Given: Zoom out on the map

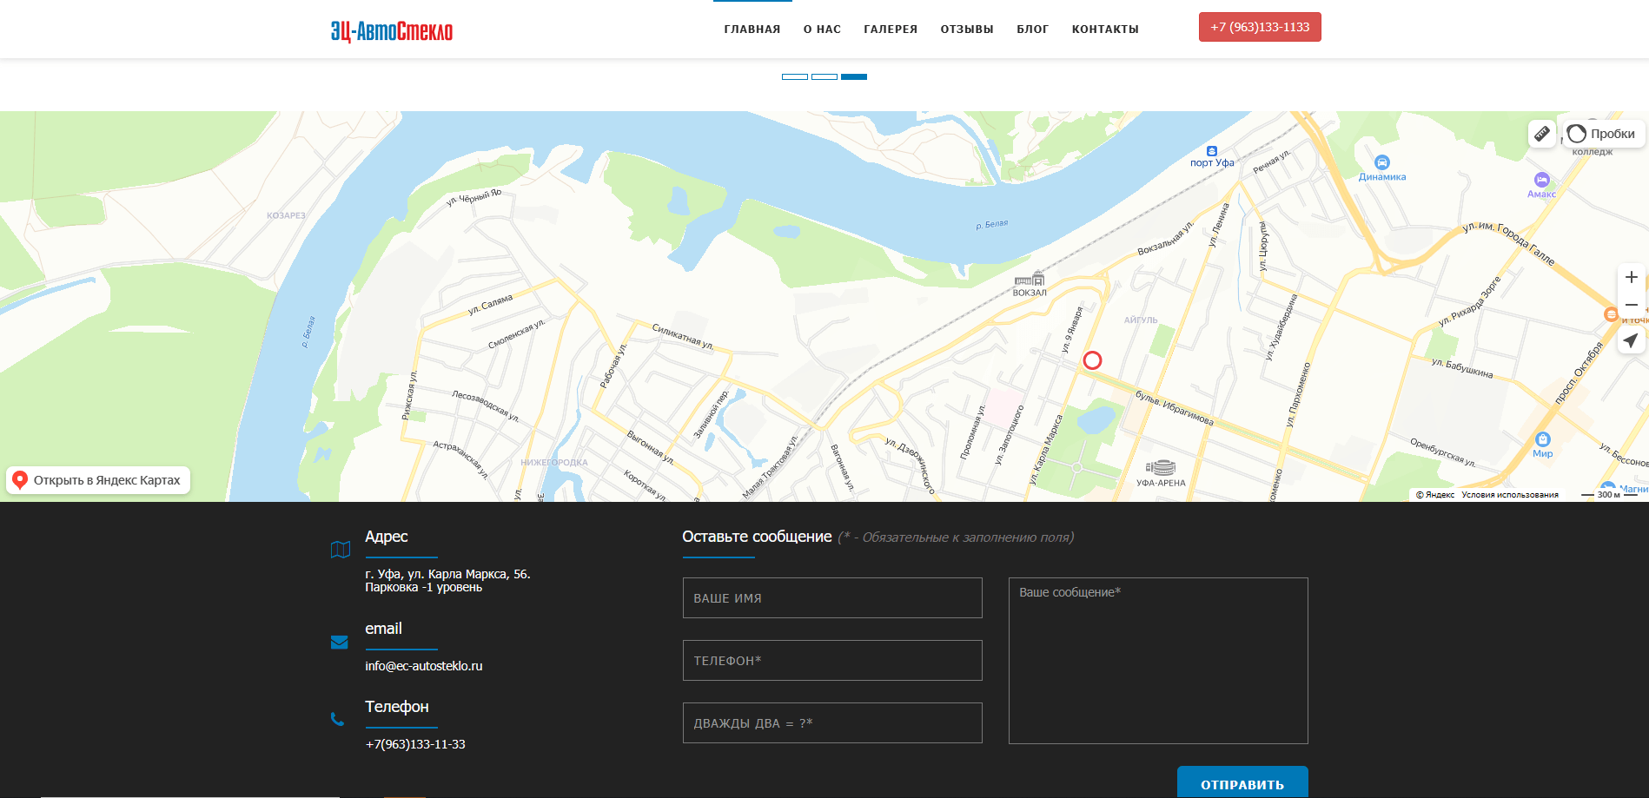Looking at the screenshot, I should tap(1632, 305).
